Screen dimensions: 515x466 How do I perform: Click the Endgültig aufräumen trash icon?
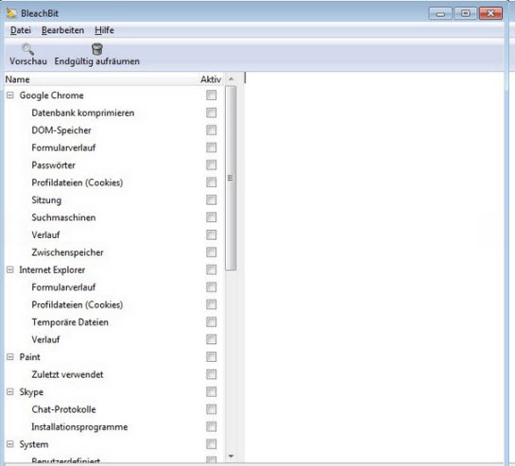point(97,49)
